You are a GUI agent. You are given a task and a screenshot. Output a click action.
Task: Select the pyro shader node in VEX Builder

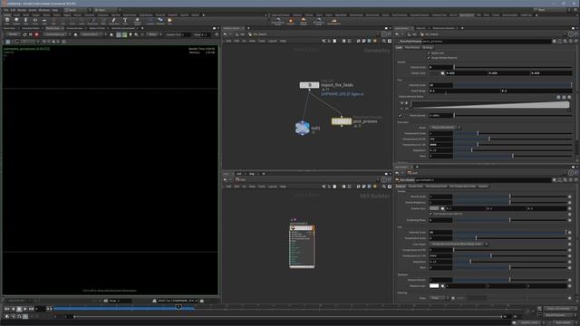click(302, 245)
